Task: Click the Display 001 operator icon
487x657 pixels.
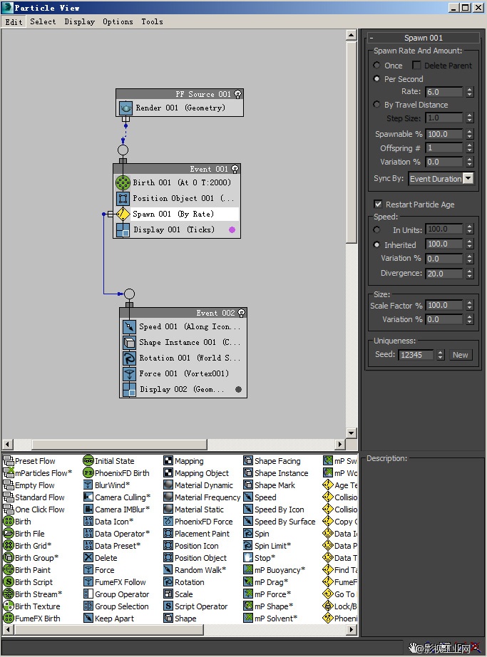Action: click(x=123, y=229)
